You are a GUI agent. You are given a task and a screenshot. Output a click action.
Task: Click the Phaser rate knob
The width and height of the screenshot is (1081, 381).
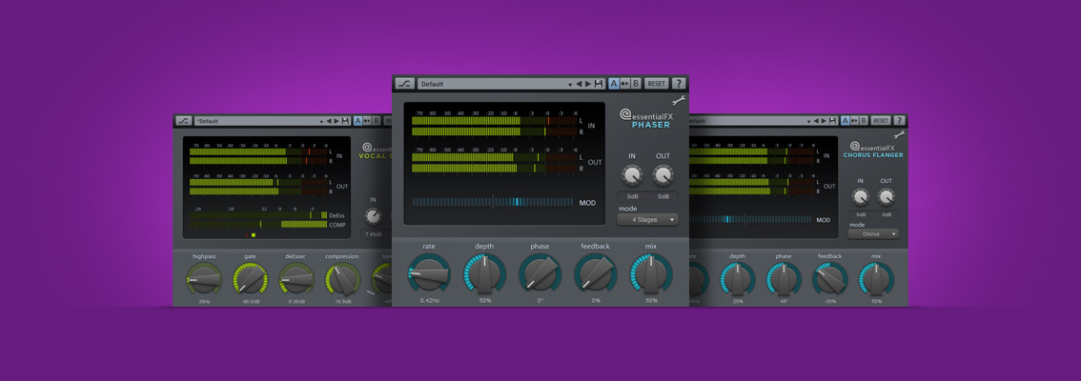(x=429, y=273)
